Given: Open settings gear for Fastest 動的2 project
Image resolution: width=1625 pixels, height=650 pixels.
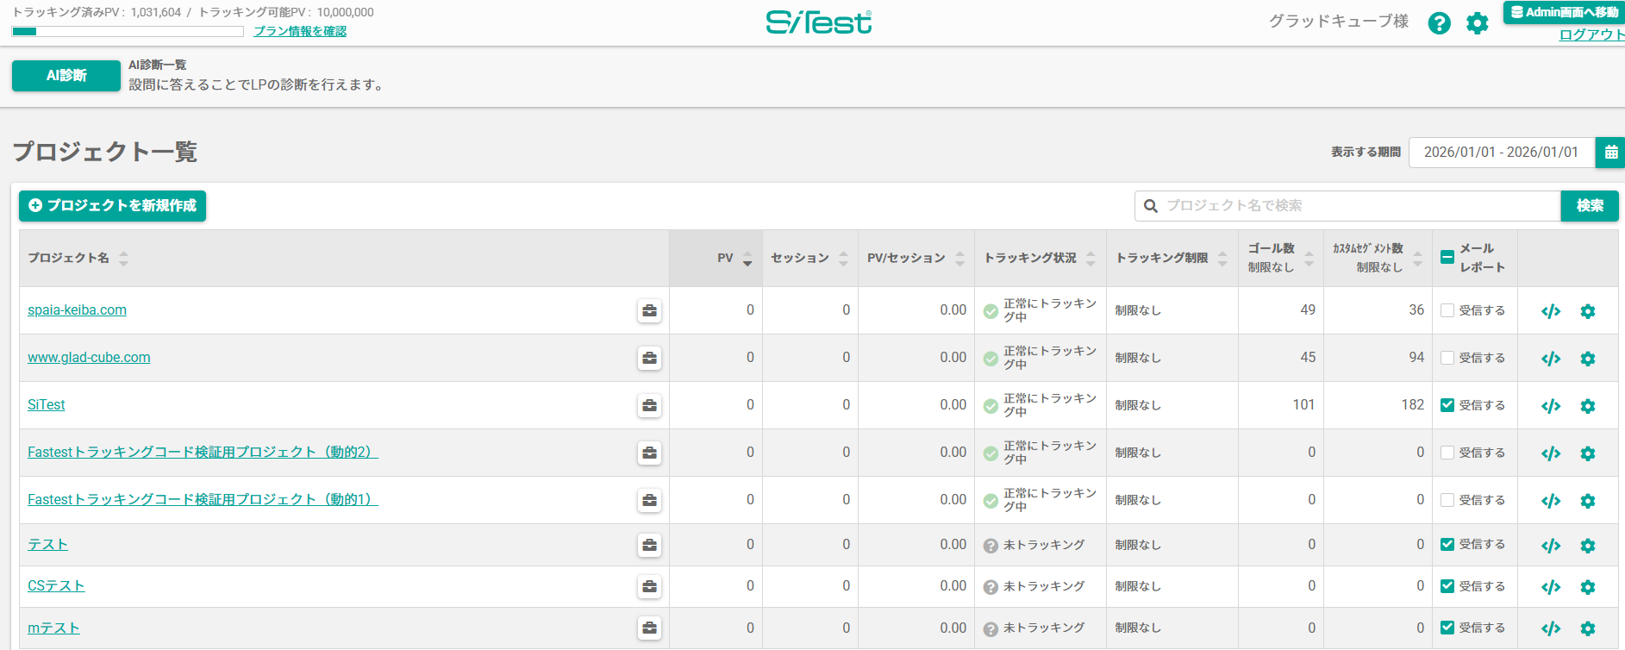Looking at the screenshot, I should point(1588,453).
